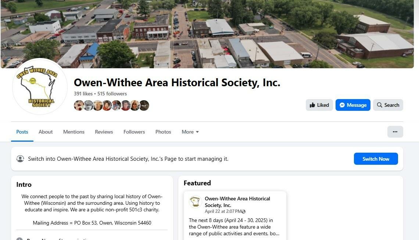Select the Followers tab
419x240 pixels.
pos(134,132)
